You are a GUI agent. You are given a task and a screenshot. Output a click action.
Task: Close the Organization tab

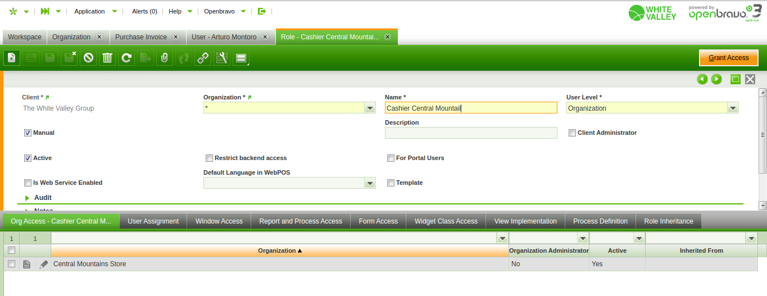click(99, 37)
